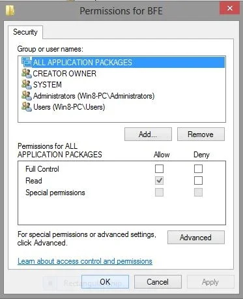The width and height of the screenshot is (243, 299).
Task: Click the ALL APPLICATION PACKAGES group icon
Action: [27, 62]
